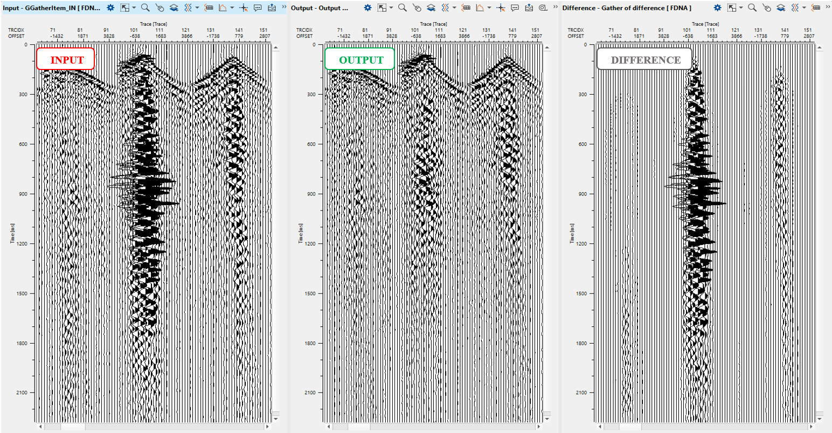832x433 pixels.
Task: Click spectrum curve icon in Difference panel
Action: click(x=829, y=8)
